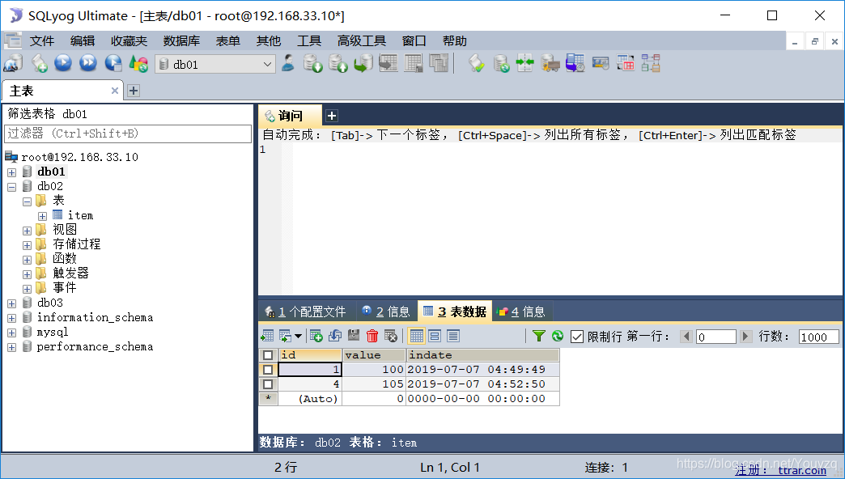The width and height of the screenshot is (845, 479).
Task: Save changes with the floppy disk icon
Action: pos(354,337)
